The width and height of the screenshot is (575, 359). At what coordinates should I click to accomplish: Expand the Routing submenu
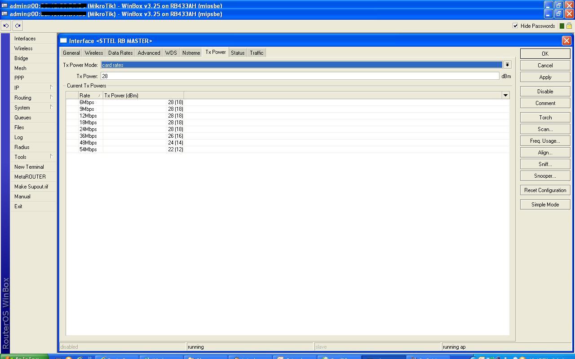[33, 97]
